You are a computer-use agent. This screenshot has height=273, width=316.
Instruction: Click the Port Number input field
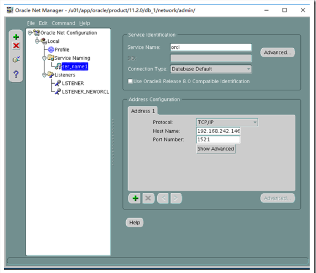point(218,139)
